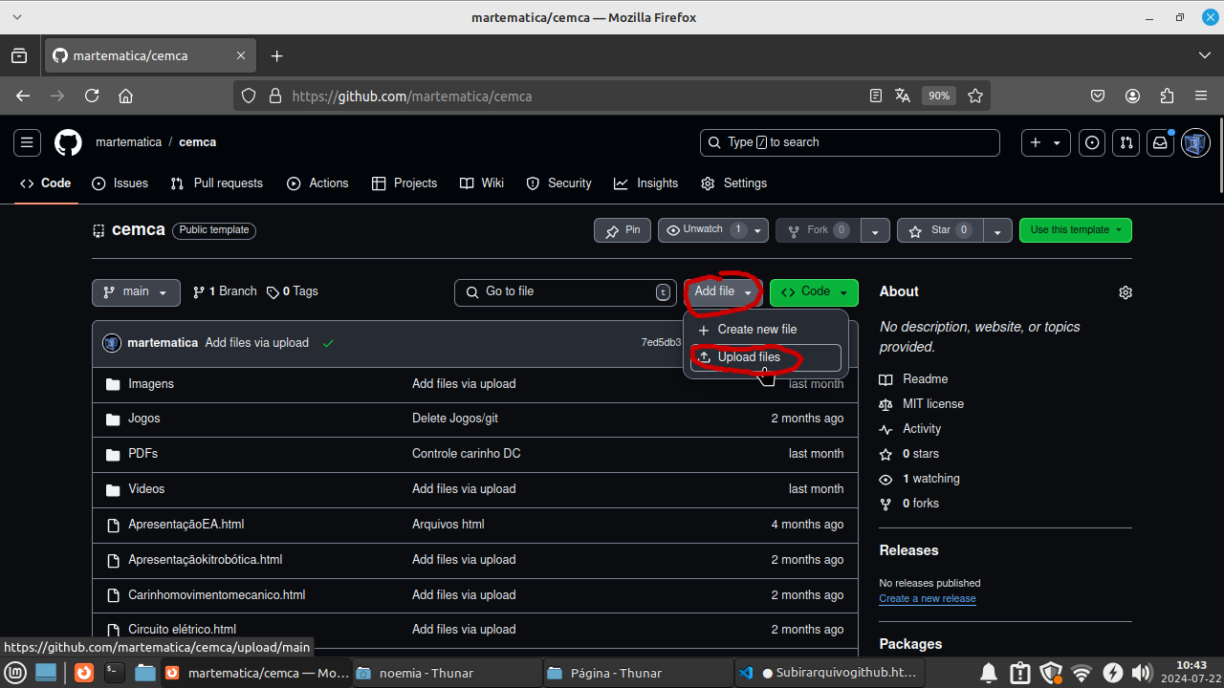
Task: Open notifications bell in system tray
Action: click(990, 673)
